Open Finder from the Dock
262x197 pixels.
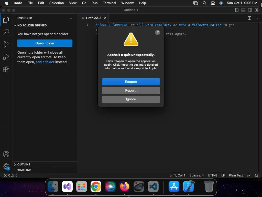[x=53, y=186]
